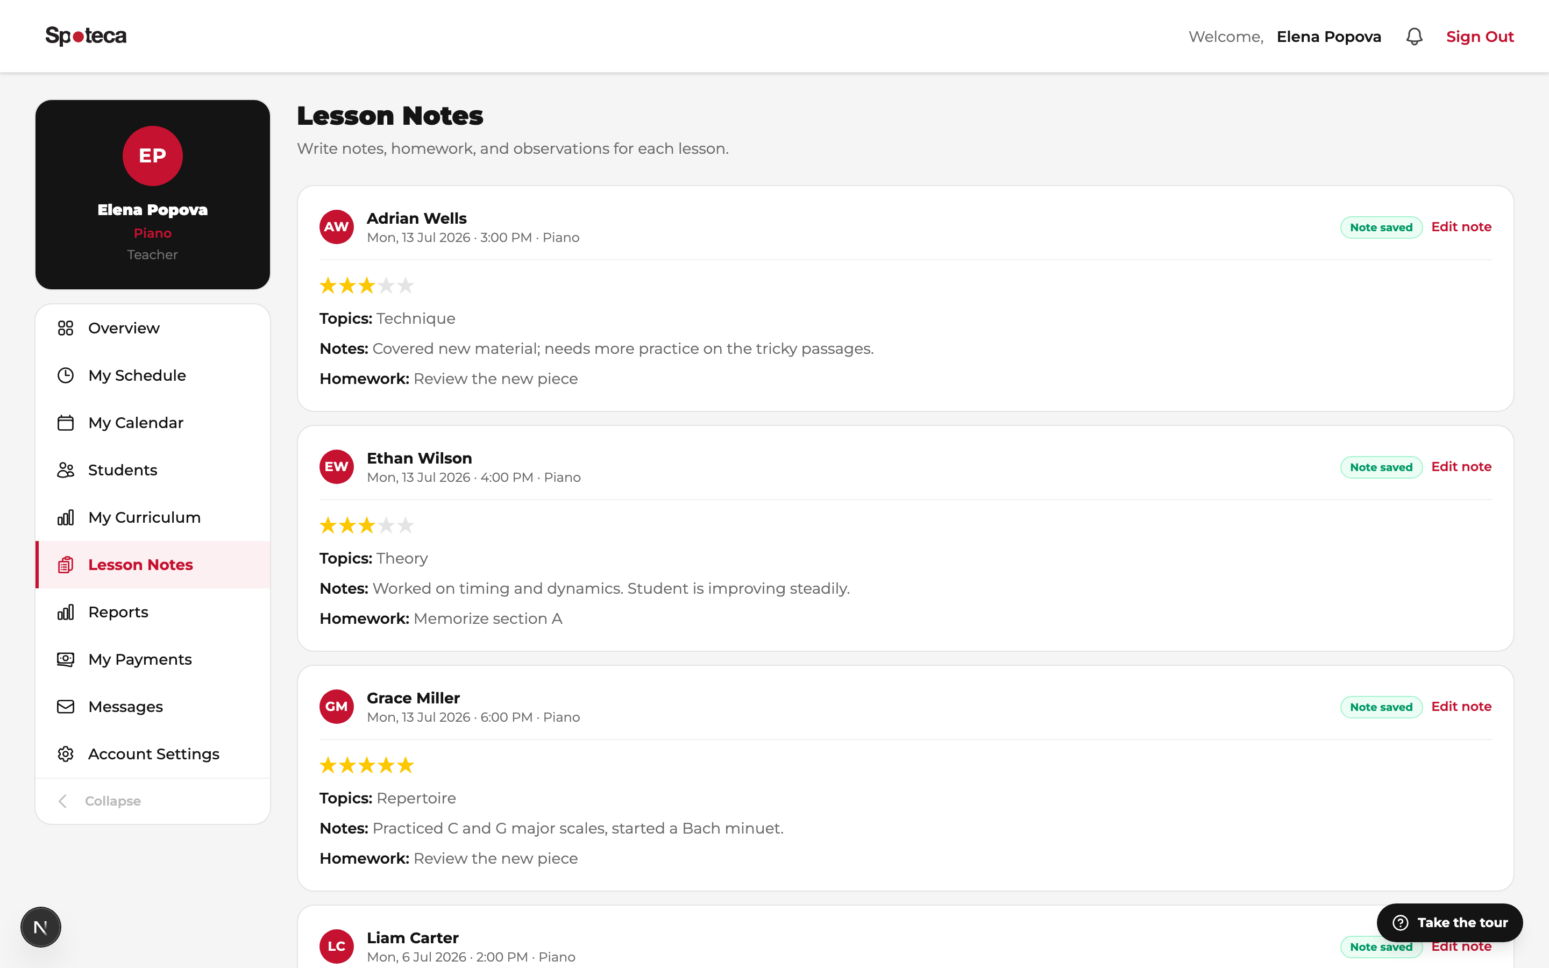
Task: Click 'Topics: Theory' text
Action: tap(374, 558)
